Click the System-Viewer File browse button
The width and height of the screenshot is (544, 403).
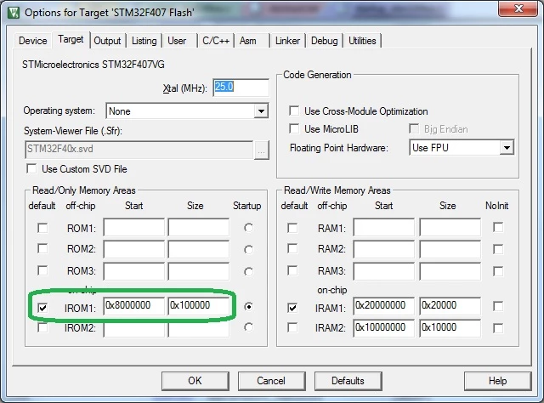[262, 150]
